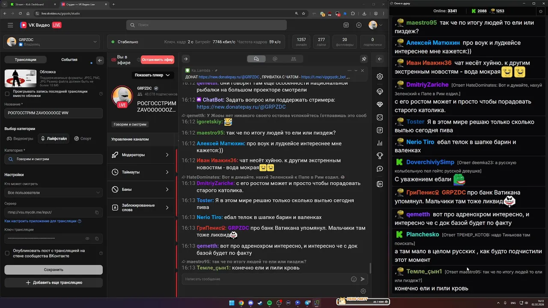The height and width of the screenshot is (308, 548).
Task: Focus the Написать сообщение input
Action: (265, 279)
